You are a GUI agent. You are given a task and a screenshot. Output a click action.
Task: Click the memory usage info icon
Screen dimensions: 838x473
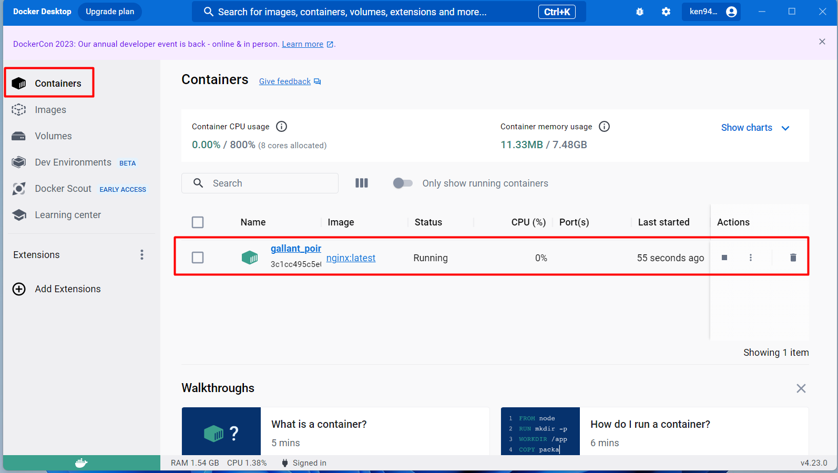pos(605,126)
